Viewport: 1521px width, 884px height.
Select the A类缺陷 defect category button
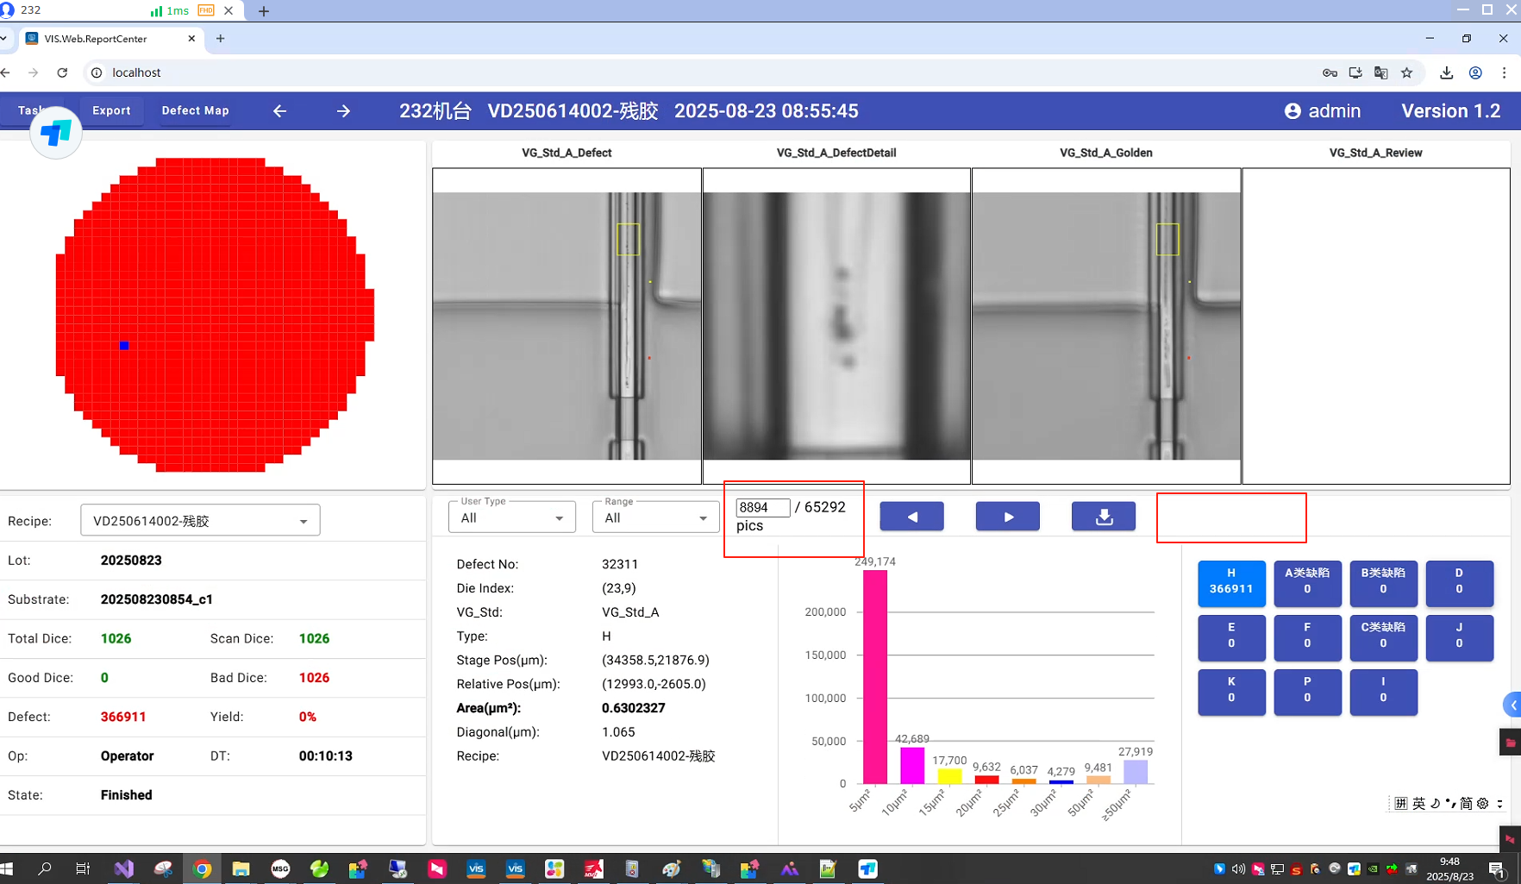click(x=1306, y=581)
